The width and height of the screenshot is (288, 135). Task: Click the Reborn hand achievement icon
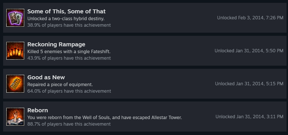[15, 117]
